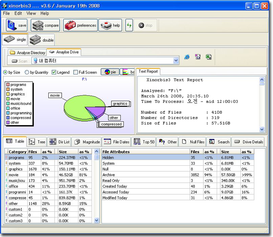The image size is (273, 237).
Task: Open the Text Report tab
Action: [148, 71]
